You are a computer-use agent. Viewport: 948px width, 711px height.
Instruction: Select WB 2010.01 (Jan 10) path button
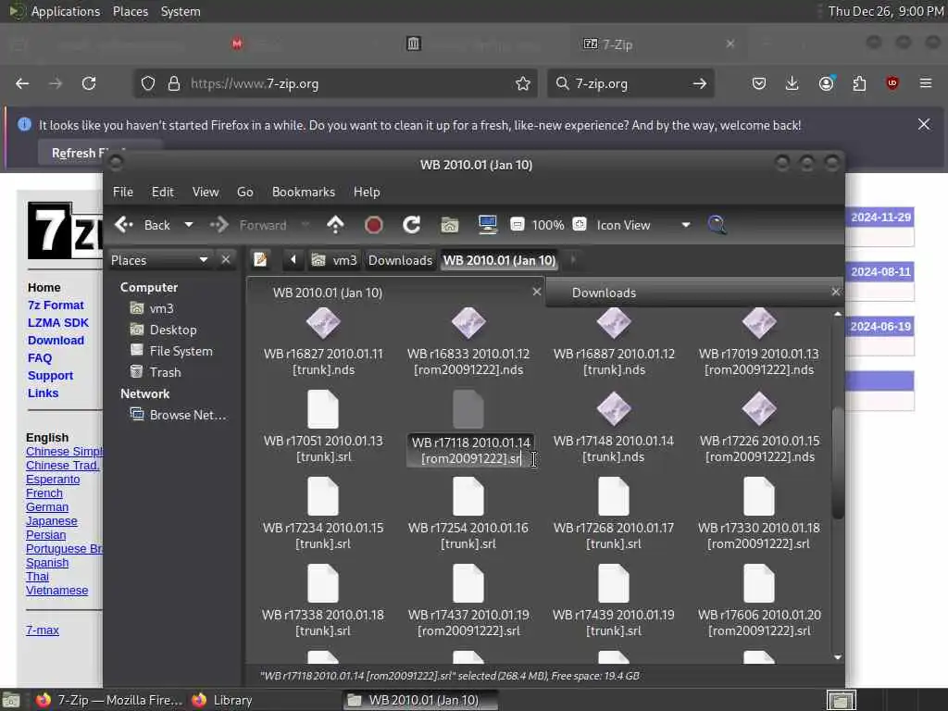pos(499,260)
